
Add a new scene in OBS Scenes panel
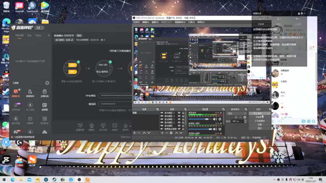[134, 133]
